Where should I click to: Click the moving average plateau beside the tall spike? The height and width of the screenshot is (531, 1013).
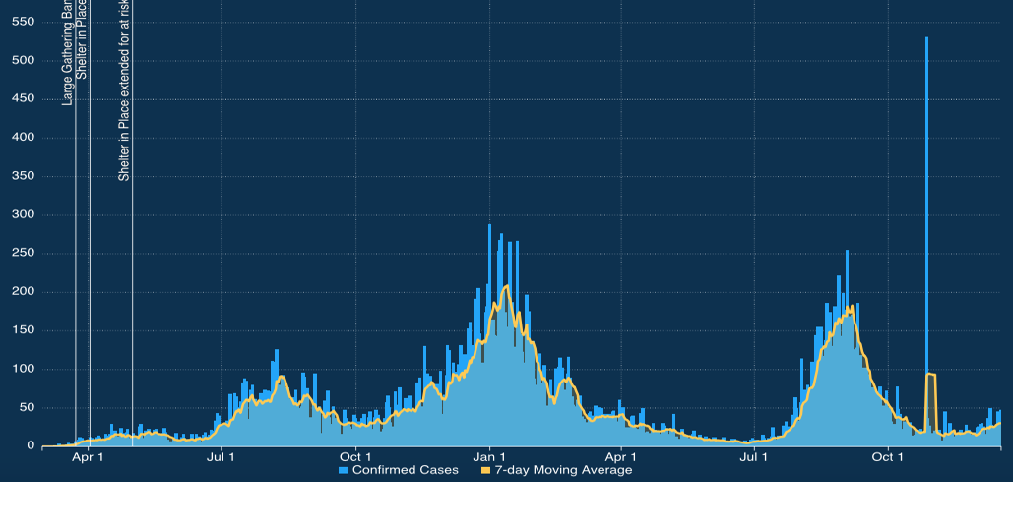[x=930, y=375]
